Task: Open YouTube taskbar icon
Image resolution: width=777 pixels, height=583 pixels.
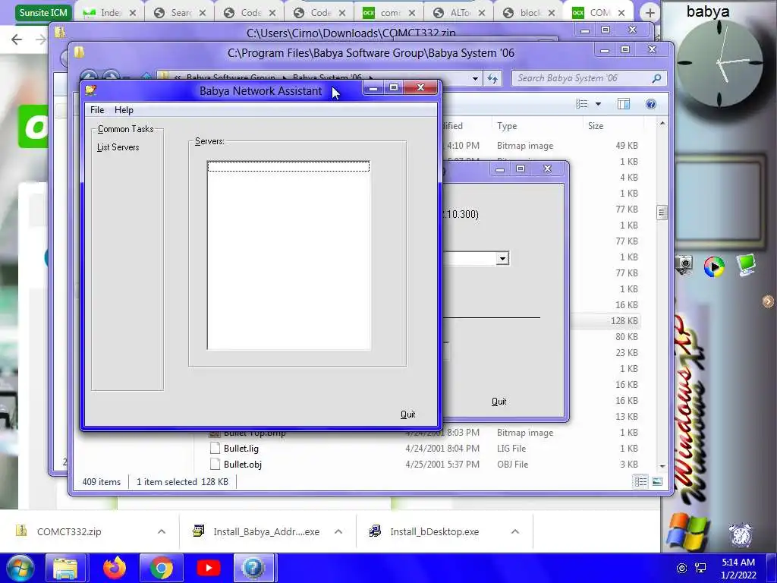Action: tap(208, 568)
